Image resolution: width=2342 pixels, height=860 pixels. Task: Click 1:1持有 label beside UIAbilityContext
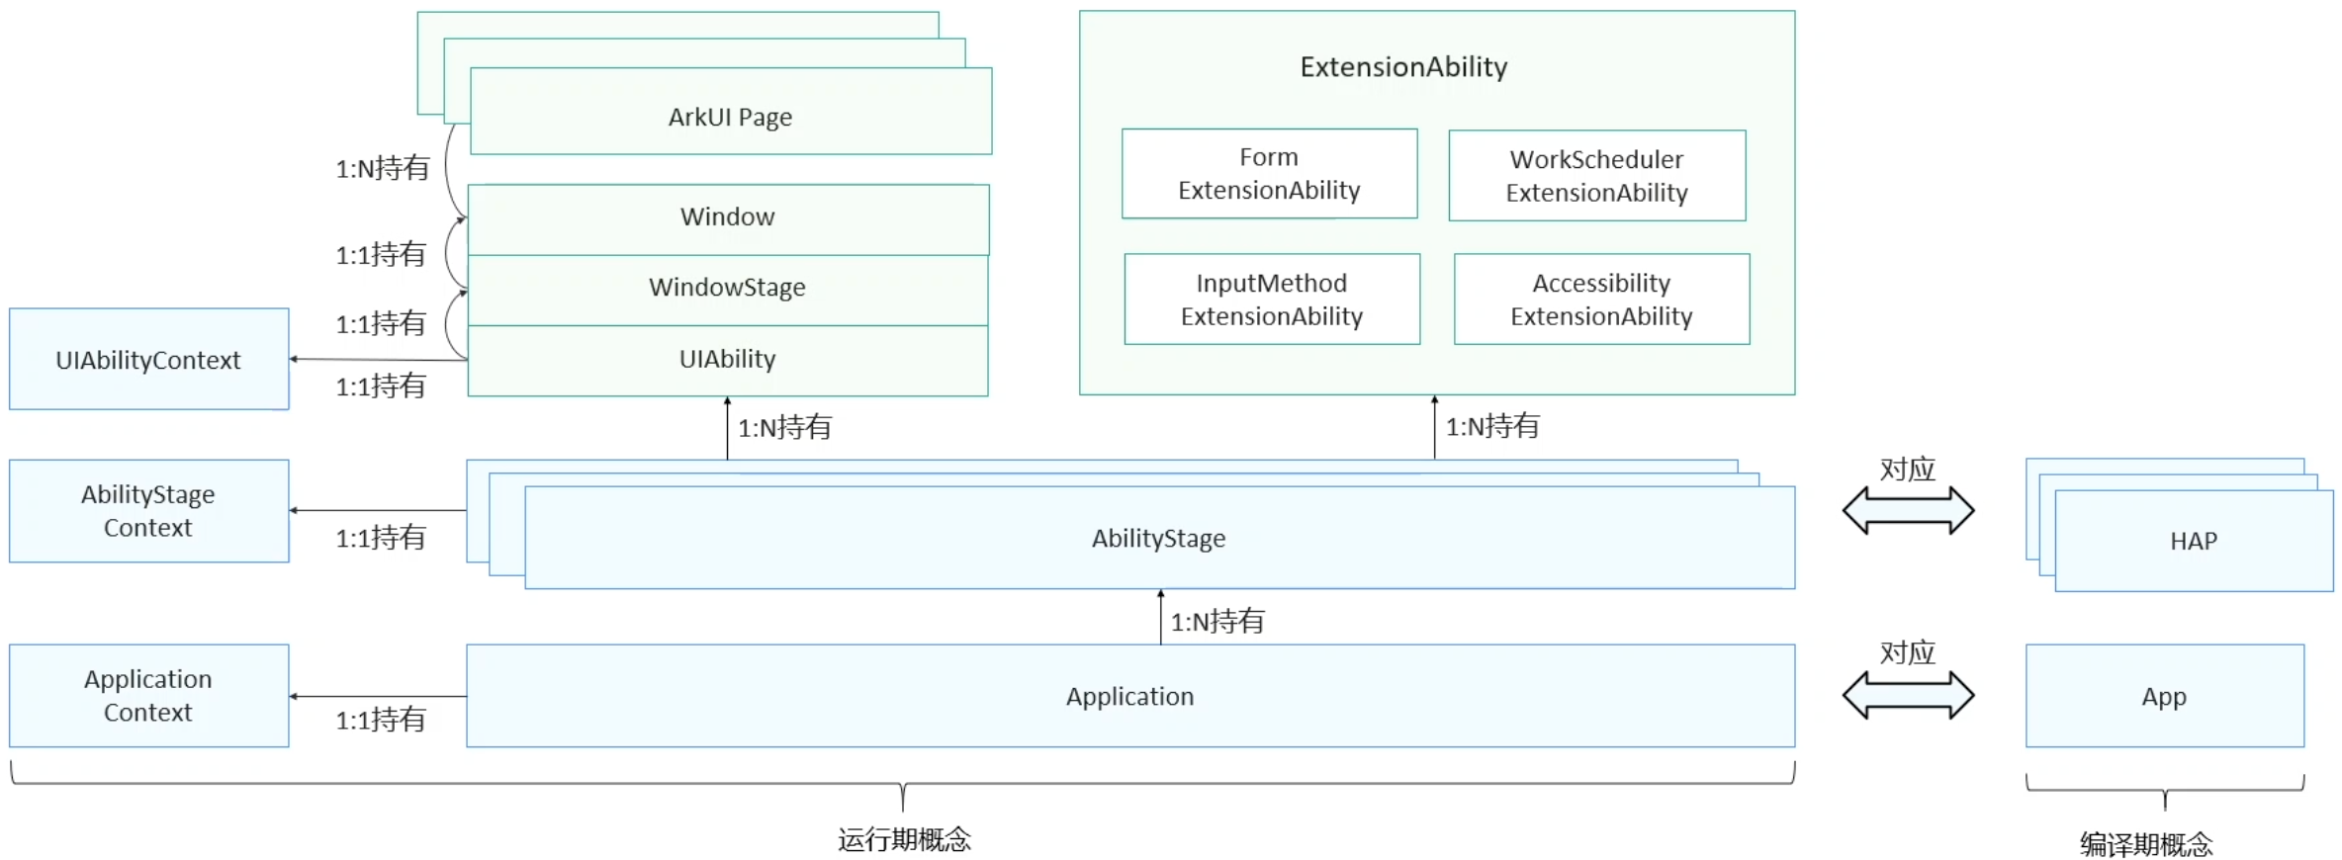click(x=381, y=386)
